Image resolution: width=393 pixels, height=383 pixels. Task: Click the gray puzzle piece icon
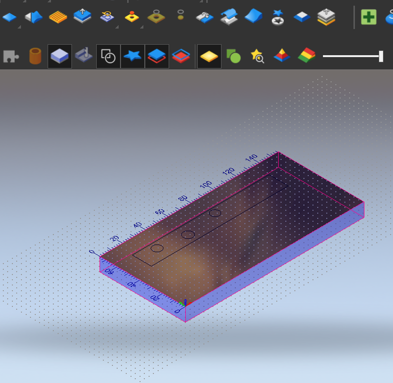[x=11, y=56]
